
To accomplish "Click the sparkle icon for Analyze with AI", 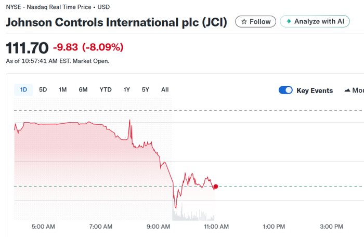I will pyautogui.click(x=289, y=22).
